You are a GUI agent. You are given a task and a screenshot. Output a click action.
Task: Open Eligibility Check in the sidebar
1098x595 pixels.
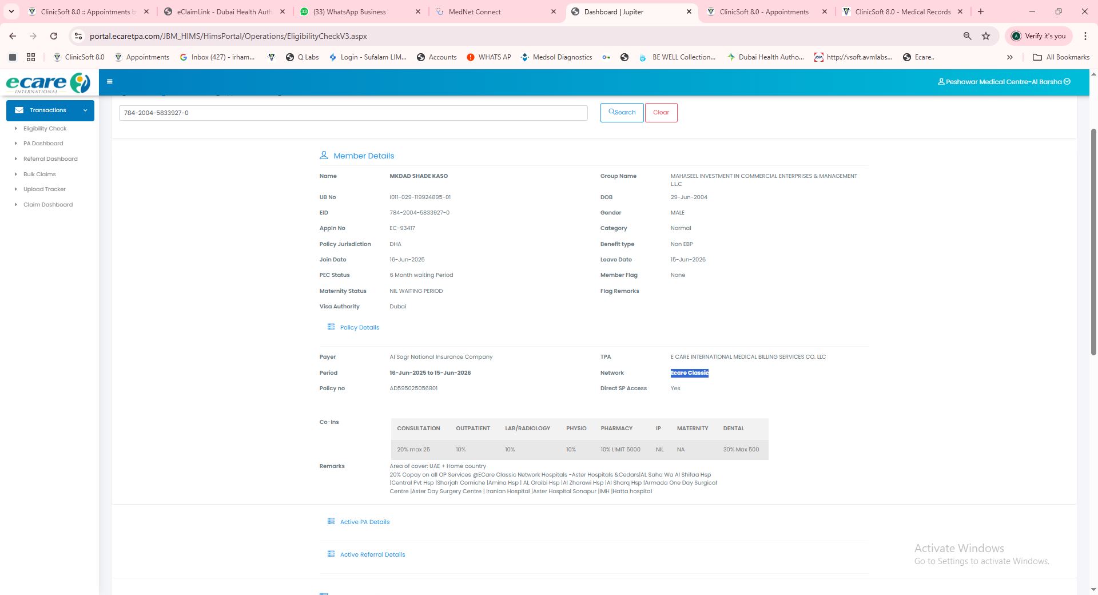point(45,129)
